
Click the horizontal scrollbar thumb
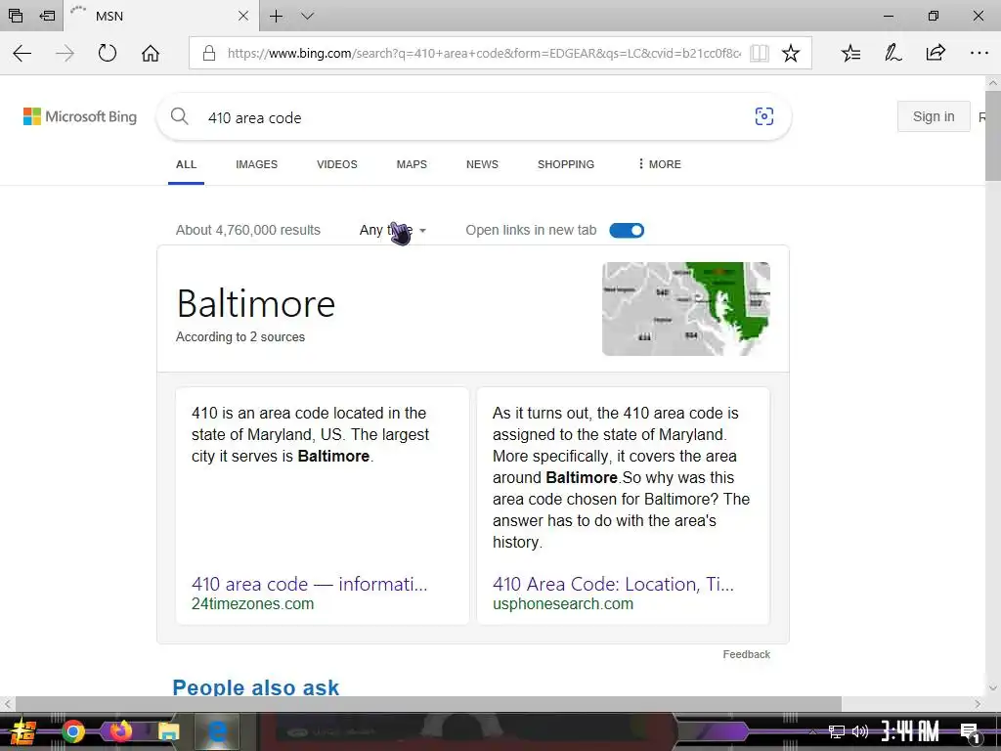click(x=428, y=704)
